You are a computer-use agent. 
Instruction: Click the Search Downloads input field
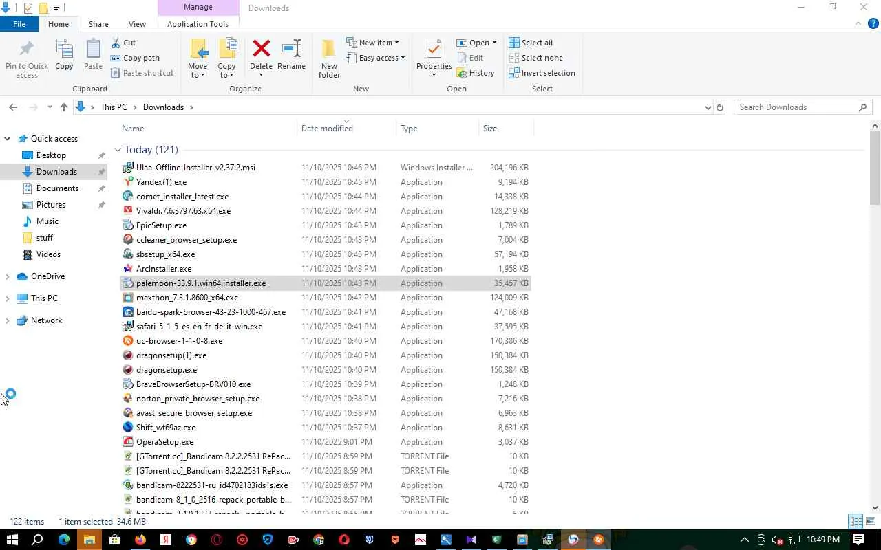tap(803, 107)
